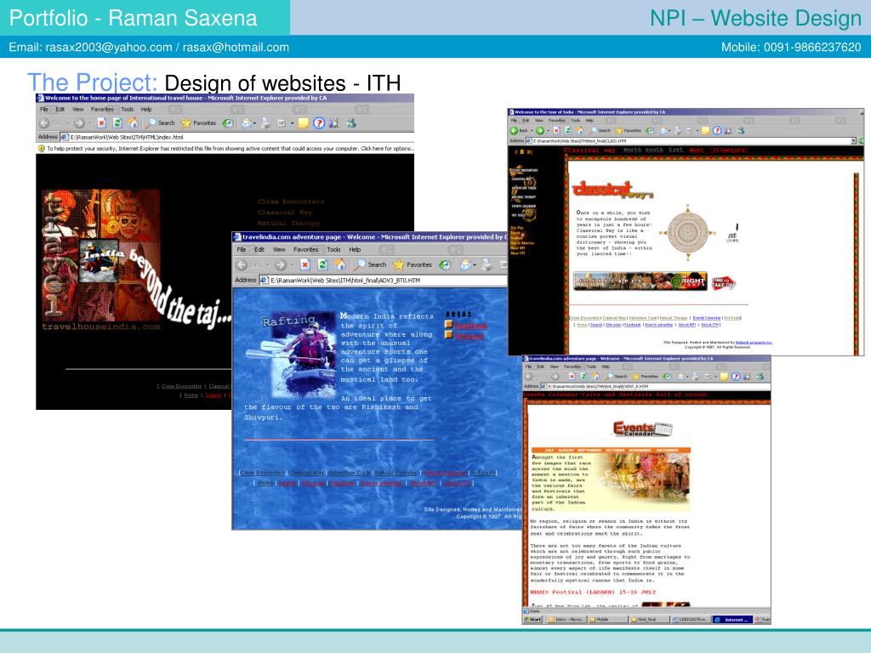Open Edit menu in adventure page window
Screen dimensions: 871x653
[x=259, y=250]
